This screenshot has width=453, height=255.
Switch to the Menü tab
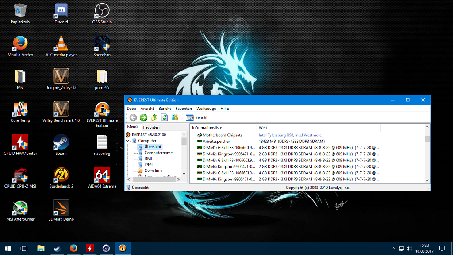(132, 127)
